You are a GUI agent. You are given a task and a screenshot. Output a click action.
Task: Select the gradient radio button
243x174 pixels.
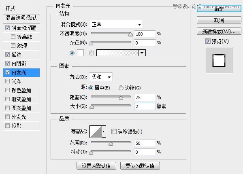pyautogui.click(x=92, y=53)
